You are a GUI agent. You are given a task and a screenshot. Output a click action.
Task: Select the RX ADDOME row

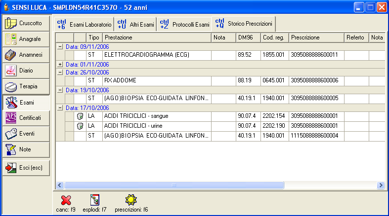157,81
